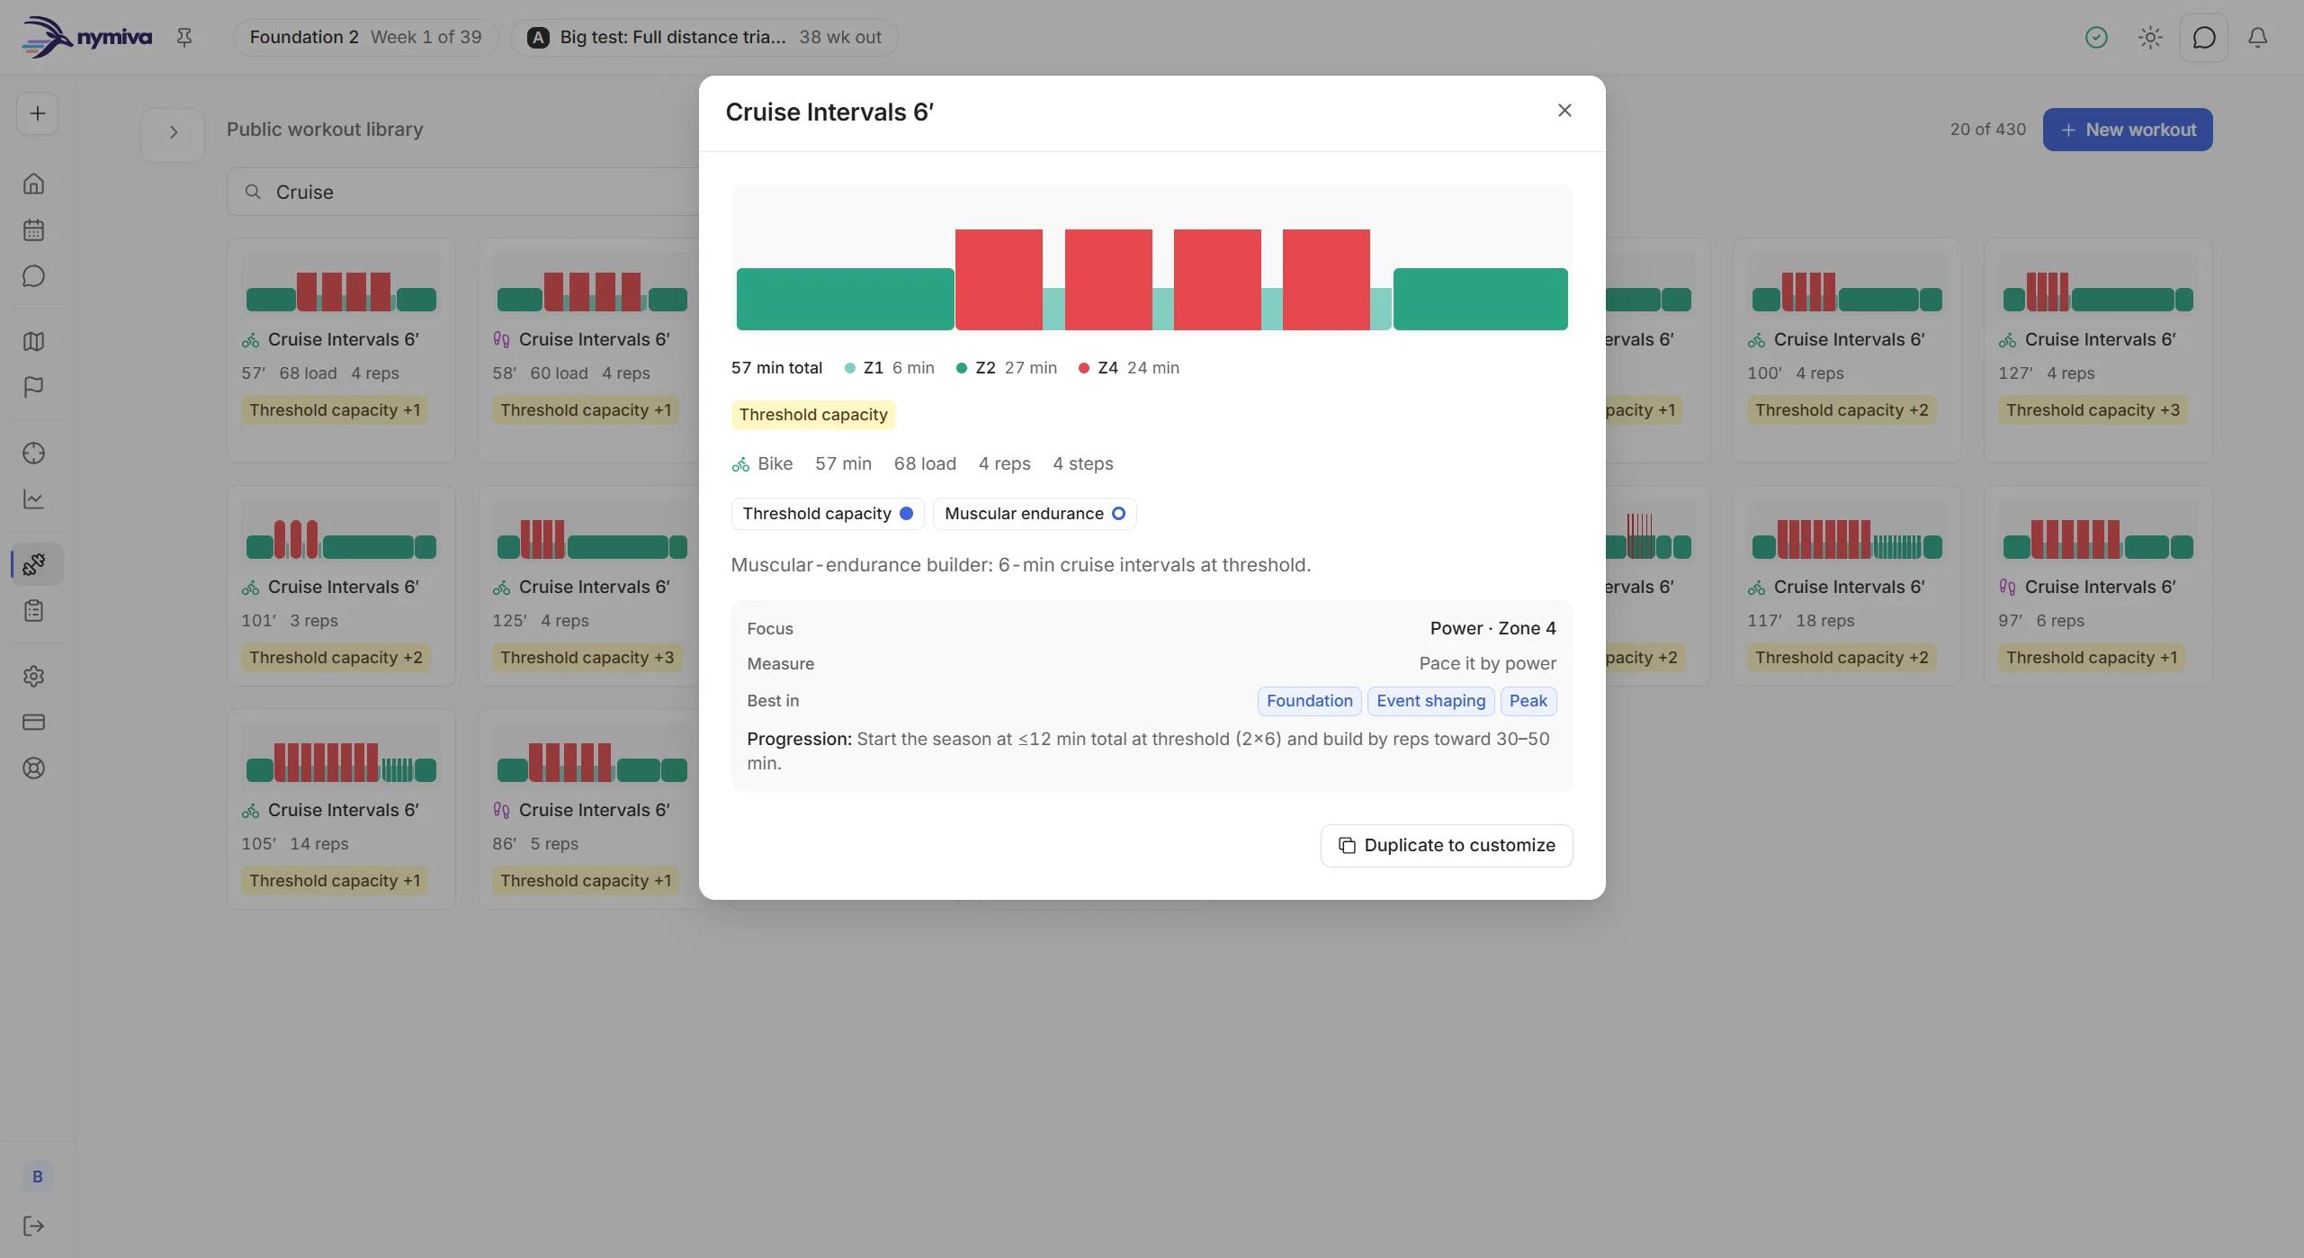Select the dumbbell workouts icon in sidebar

(x=34, y=564)
